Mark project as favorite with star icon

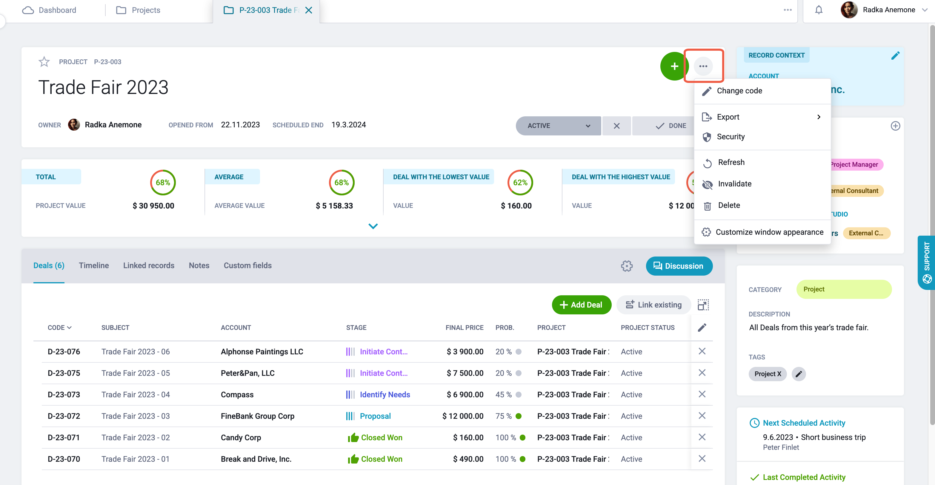point(44,62)
